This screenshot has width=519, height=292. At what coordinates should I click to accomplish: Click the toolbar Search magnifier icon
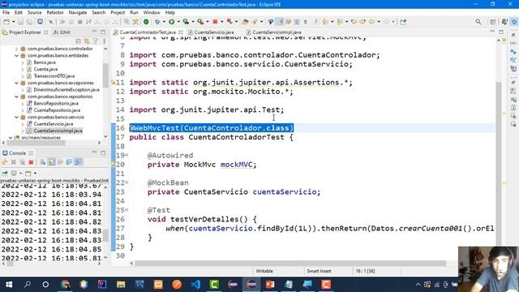point(478,22)
